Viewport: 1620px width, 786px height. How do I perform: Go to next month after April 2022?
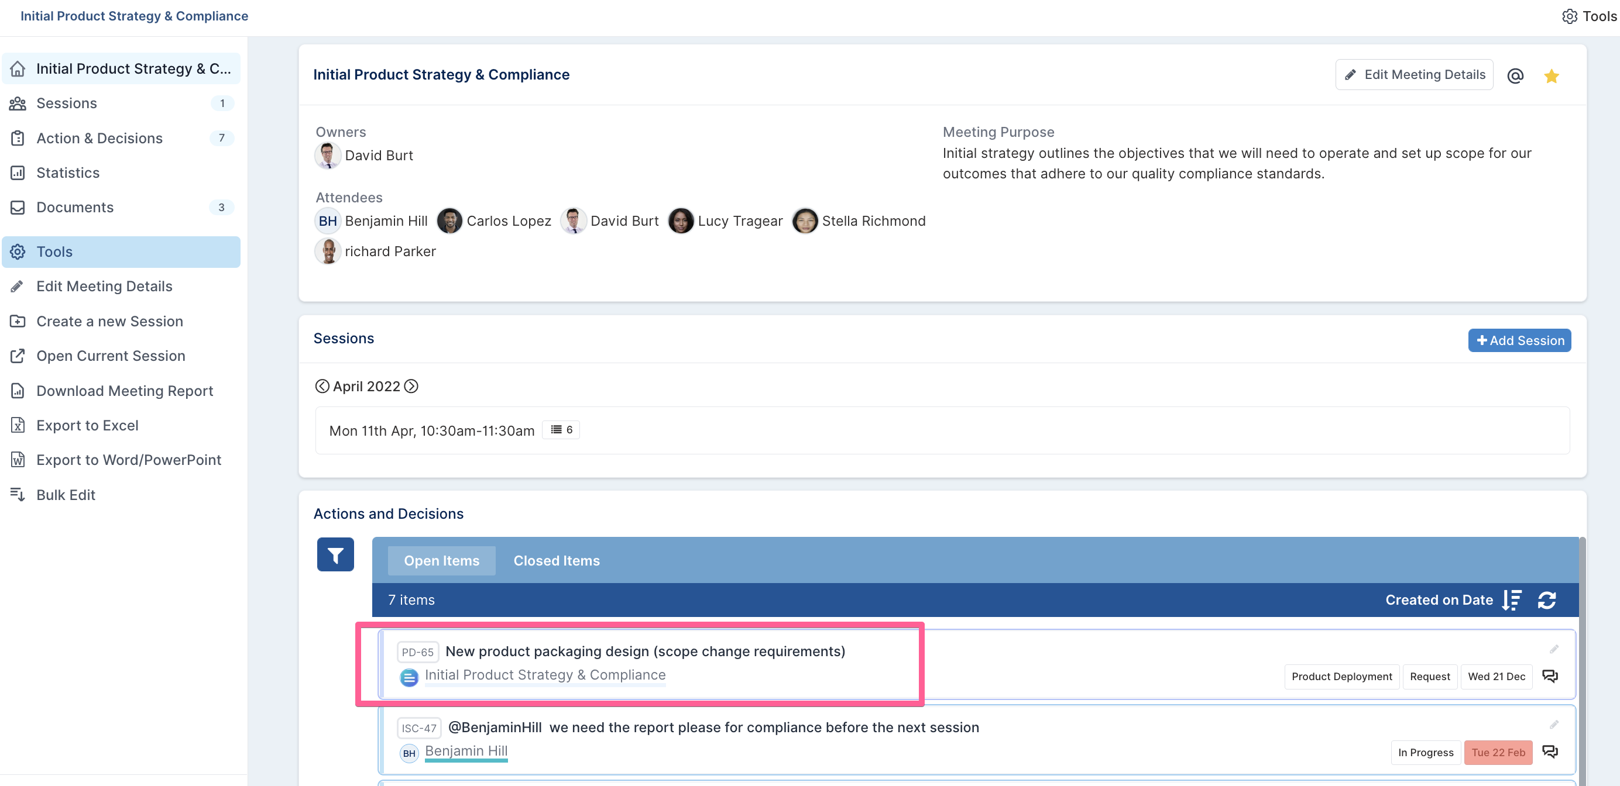tap(411, 386)
